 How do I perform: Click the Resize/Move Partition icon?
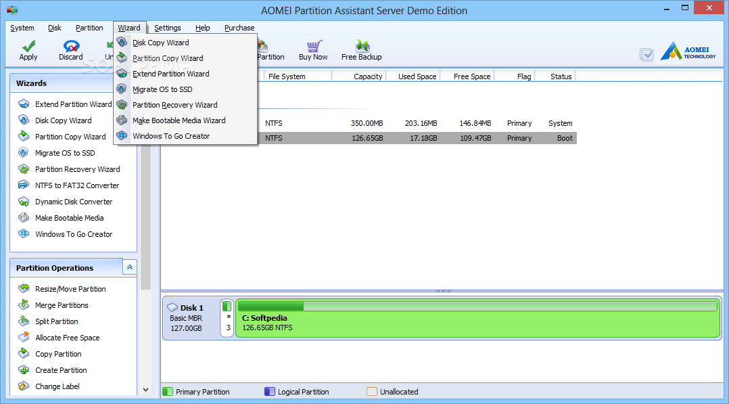point(24,288)
